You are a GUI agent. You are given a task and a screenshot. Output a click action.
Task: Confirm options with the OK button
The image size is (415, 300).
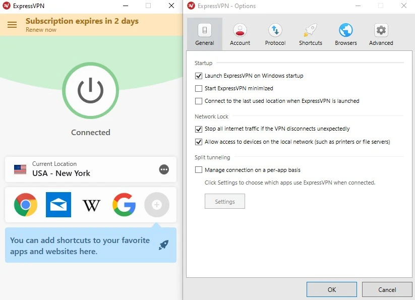click(x=332, y=289)
